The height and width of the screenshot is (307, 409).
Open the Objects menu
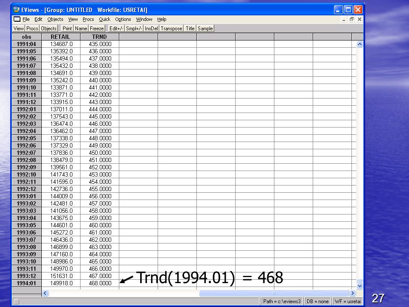coord(55,19)
